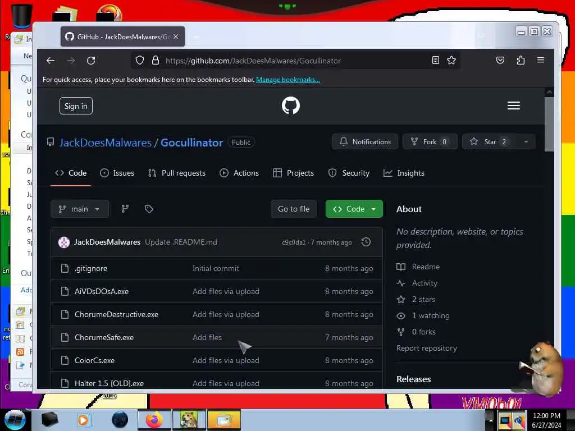
Task: Expand the green Code dropdown button
Action: click(x=354, y=209)
